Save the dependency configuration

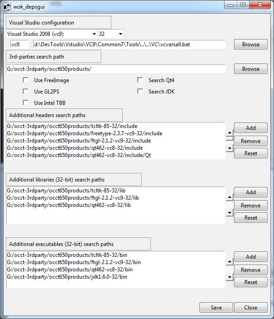216,308
